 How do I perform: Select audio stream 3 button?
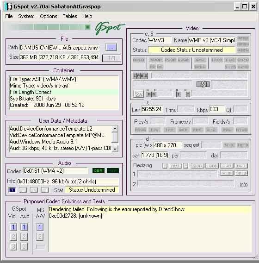pos(34,190)
